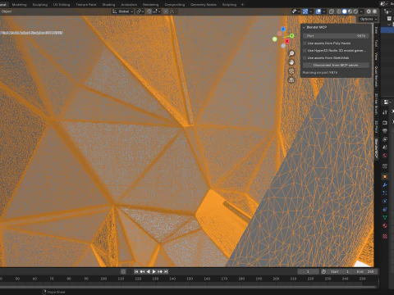Open the properties editor type dropdown

[387, 102]
